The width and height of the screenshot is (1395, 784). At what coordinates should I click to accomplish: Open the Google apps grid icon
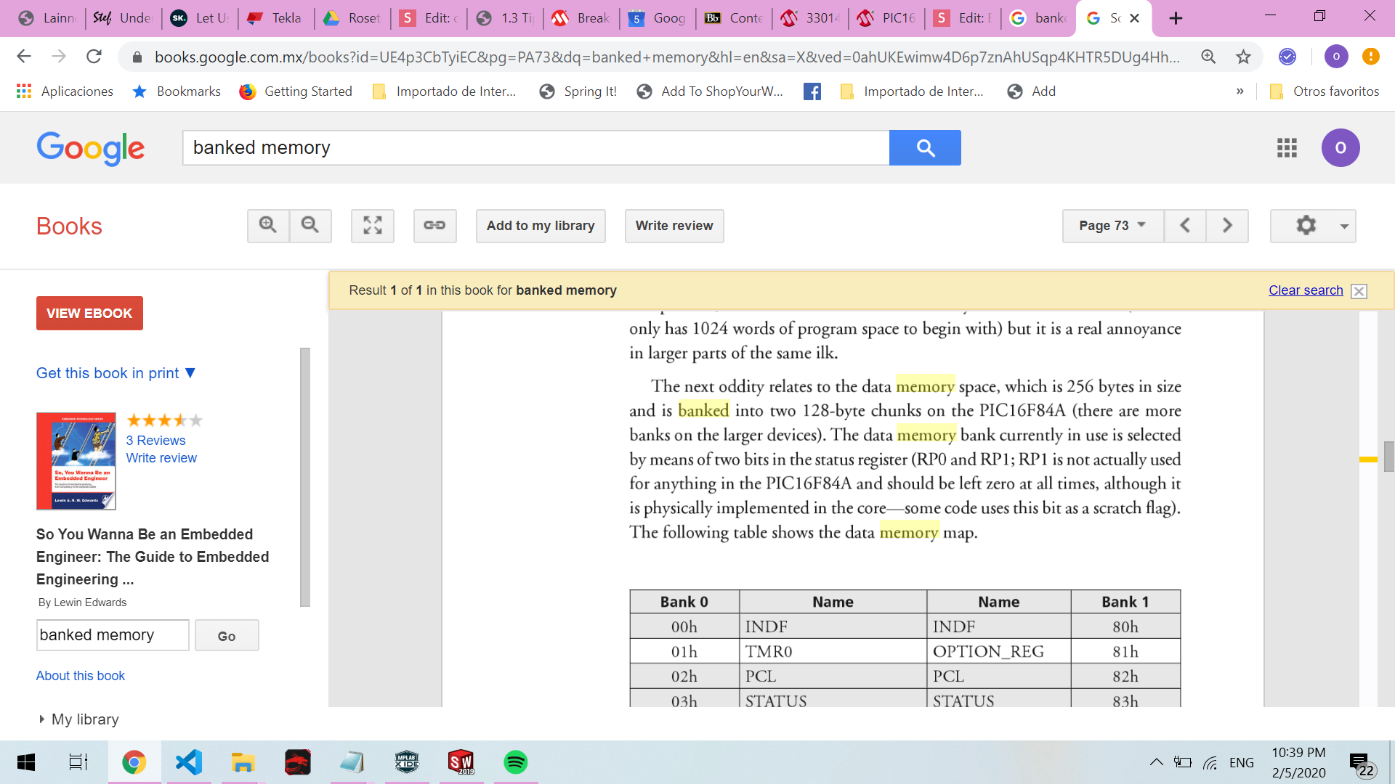pos(1287,148)
